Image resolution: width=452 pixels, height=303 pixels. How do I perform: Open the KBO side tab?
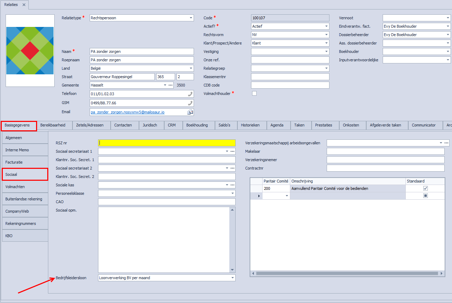(x=25, y=236)
